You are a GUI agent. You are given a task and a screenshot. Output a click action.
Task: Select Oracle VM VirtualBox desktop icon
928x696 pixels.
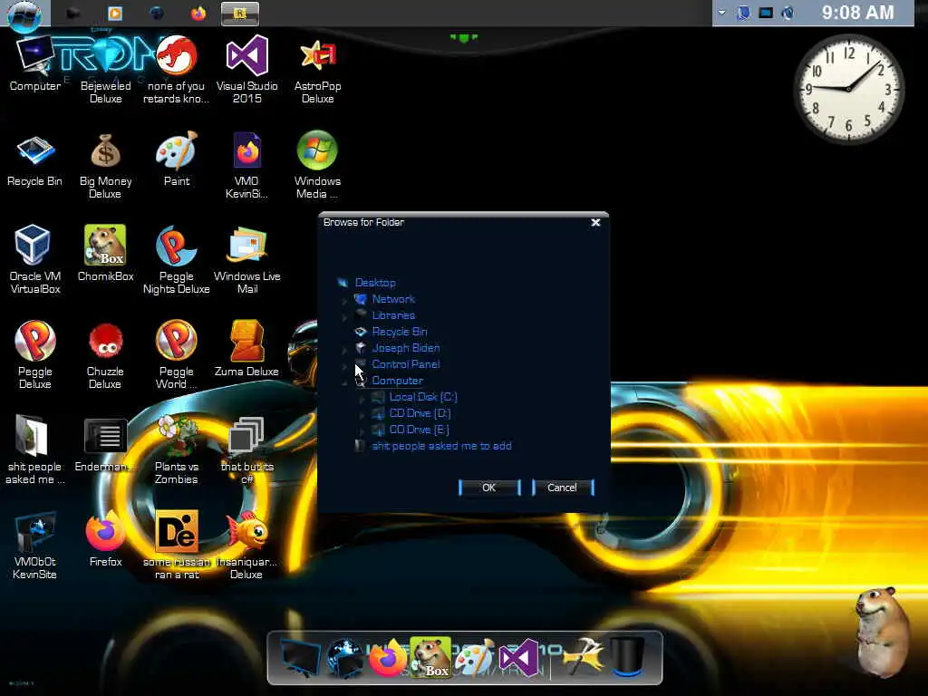34,259
